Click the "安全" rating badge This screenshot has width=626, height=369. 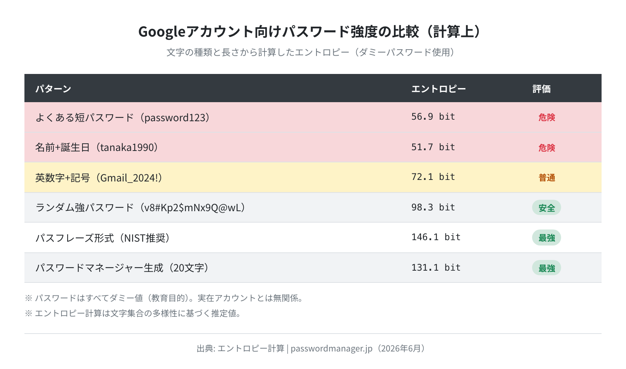(547, 208)
